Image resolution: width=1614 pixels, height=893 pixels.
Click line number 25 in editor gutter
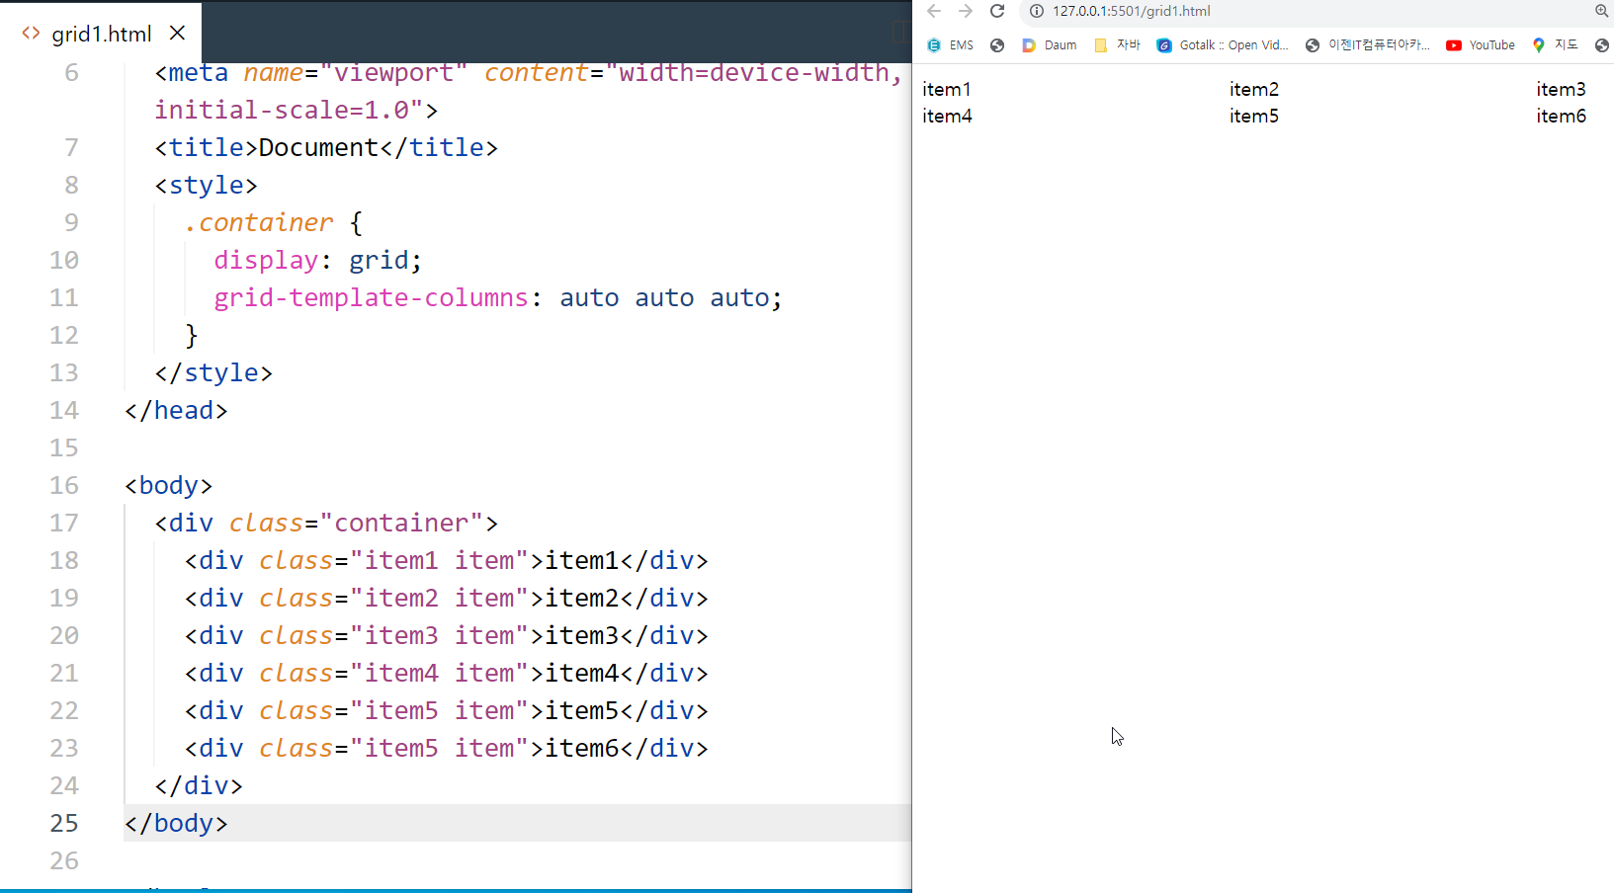64,823
